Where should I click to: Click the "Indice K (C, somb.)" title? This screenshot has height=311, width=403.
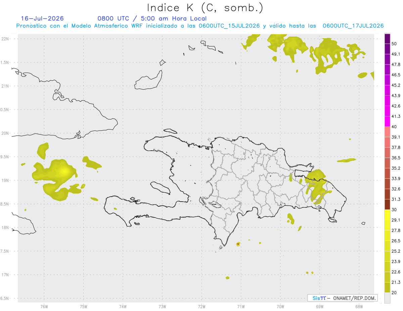(x=205, y=7)
